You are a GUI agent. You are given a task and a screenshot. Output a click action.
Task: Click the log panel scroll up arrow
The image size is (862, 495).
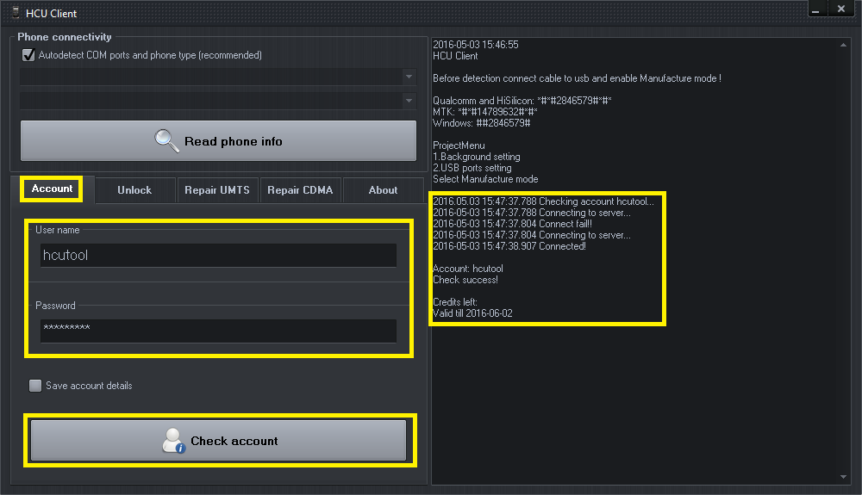843,45
